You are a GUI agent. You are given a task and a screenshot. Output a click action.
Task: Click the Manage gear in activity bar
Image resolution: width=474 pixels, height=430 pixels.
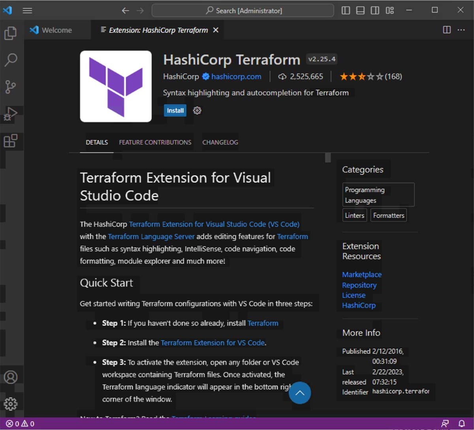coord(11,404)
